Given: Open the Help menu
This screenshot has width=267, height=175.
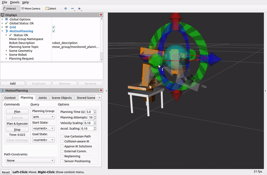Looking at the screenshot, I should (25, 2).
